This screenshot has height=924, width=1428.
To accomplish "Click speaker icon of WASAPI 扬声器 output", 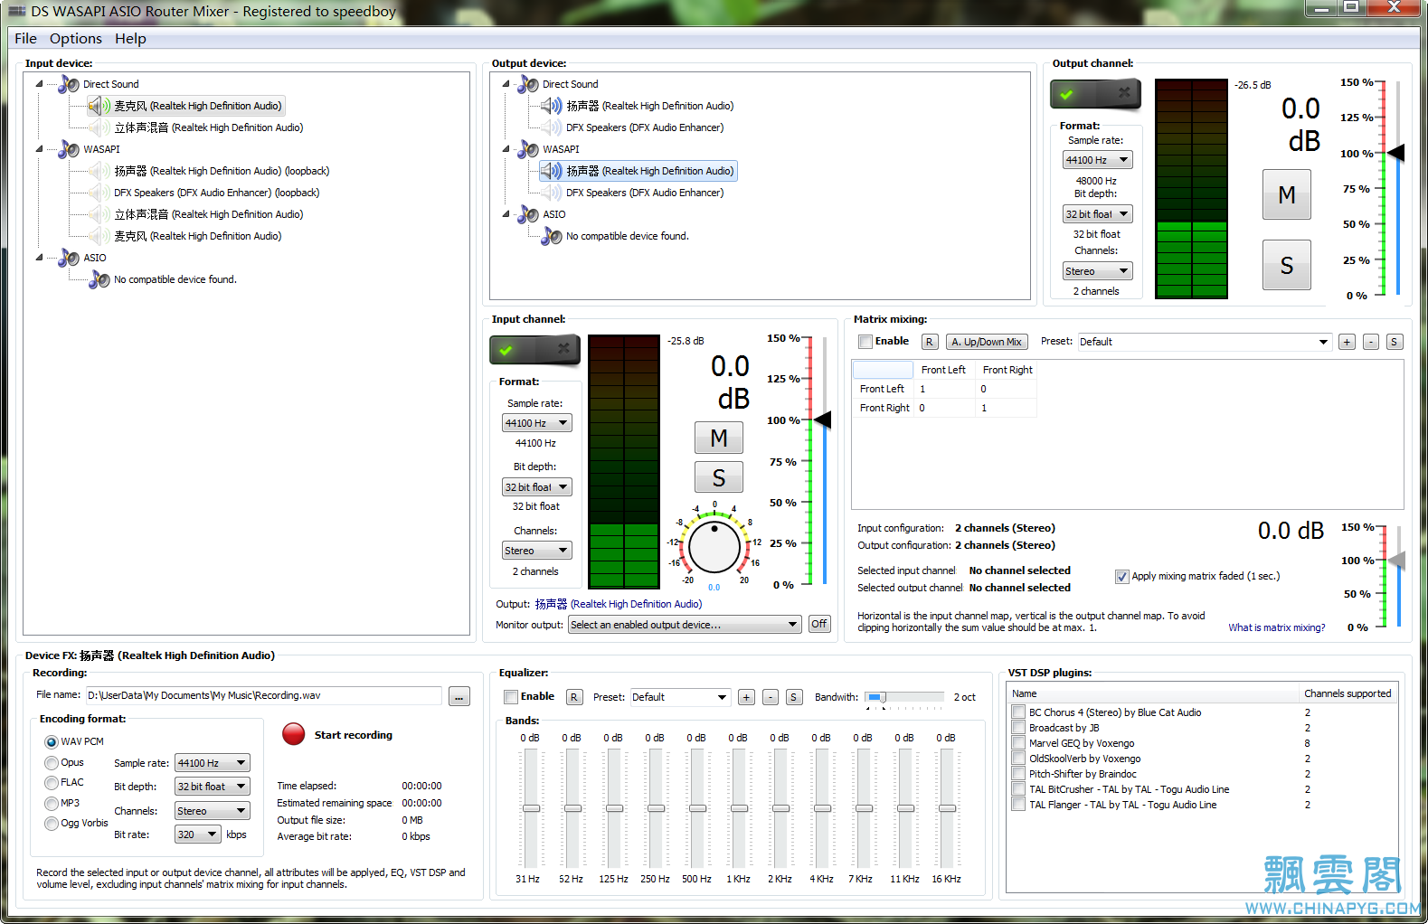I will 552,171.
